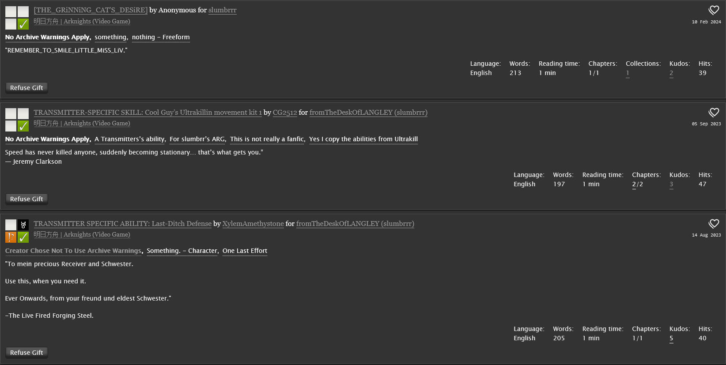Open 'nothing - Freeform' tag
The image size is (726, 365).
161,37
